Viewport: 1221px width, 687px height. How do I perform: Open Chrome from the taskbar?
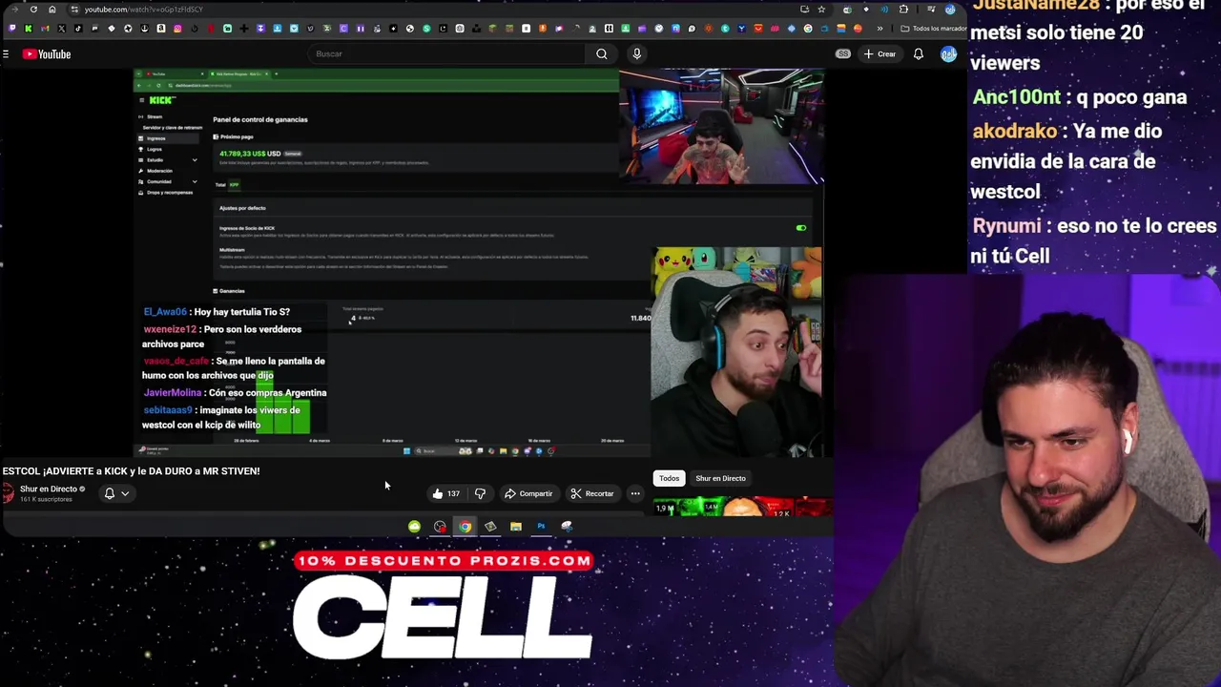(x=465, y=527)
